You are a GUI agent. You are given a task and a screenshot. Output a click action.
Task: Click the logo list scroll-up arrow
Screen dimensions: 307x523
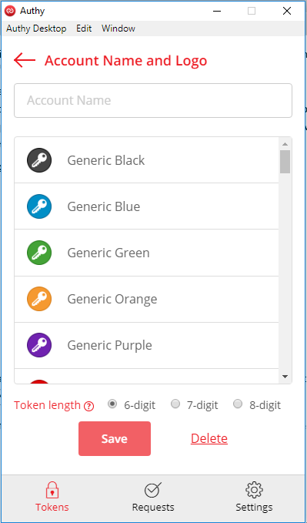tap(285, 144)
